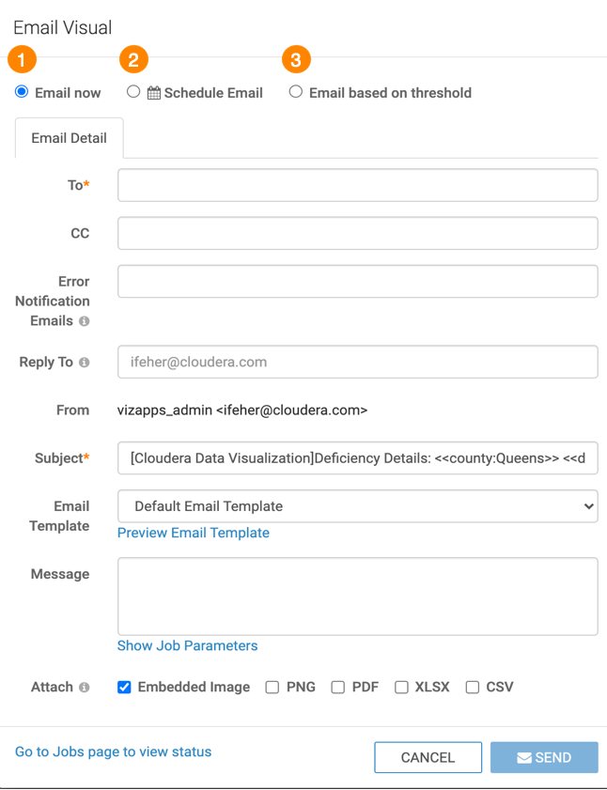Viewport: 607px width, 790px height.
Task: Follow Go to Jobs page link
Action: [113, 751]
